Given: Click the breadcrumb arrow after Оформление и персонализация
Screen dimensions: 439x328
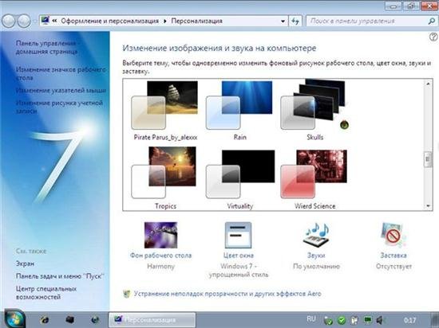Looking at the screenshot, I should pos(165,21).
